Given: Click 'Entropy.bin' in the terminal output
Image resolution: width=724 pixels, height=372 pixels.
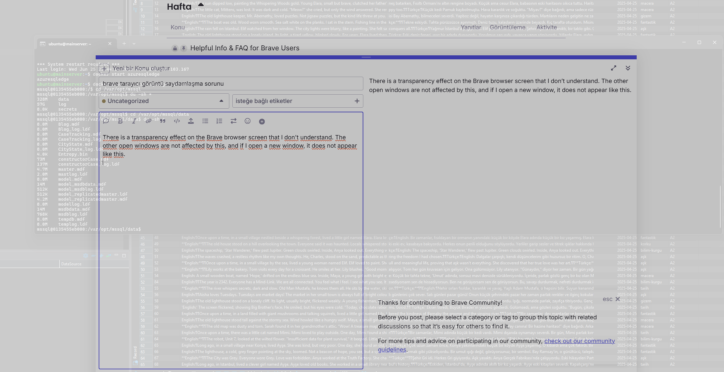Looking at the screenshot, I should [73, 154].
